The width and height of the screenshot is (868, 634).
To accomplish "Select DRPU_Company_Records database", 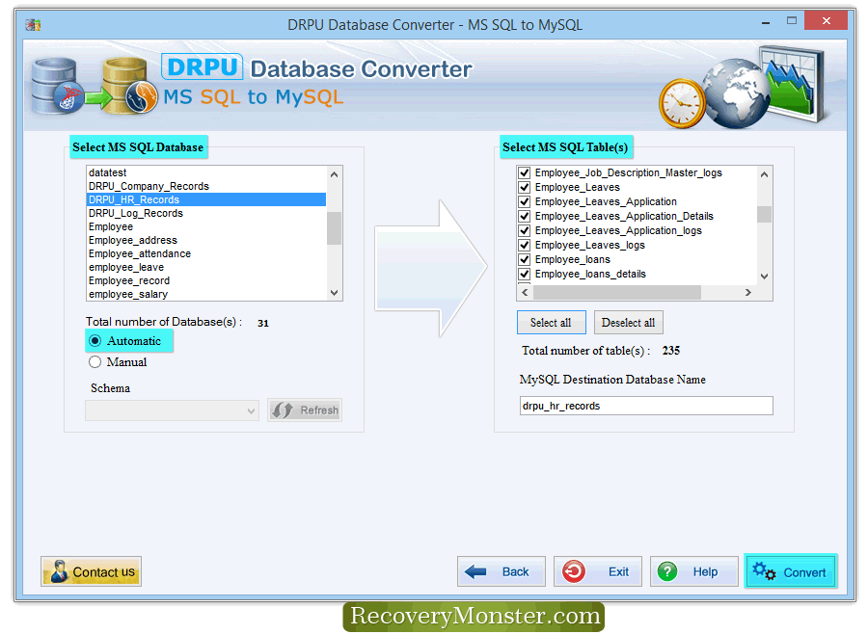I will pos(206,186).
